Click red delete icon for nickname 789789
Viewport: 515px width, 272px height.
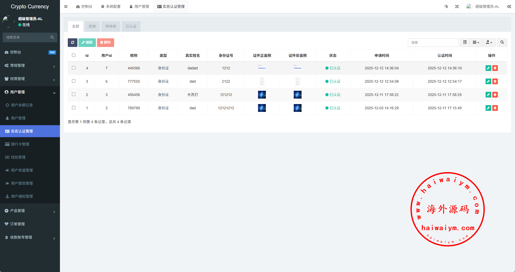(x=495, y=108)
